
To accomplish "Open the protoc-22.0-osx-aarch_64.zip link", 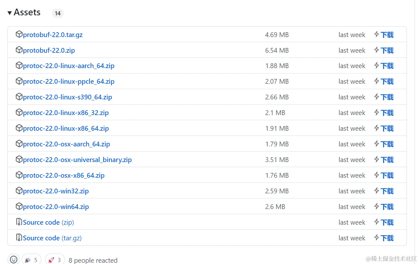I will [x=67, y=144].
